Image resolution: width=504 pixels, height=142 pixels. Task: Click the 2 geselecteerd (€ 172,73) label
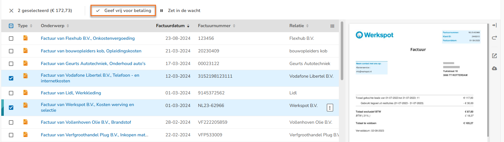coord(45,10)
